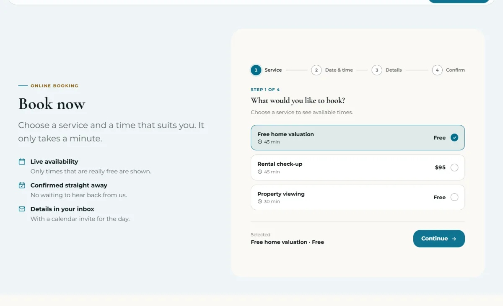Click the 'ONLINE BOOKING' label
This screenshot has height=306, width=503.
click(x=54, y=86)
